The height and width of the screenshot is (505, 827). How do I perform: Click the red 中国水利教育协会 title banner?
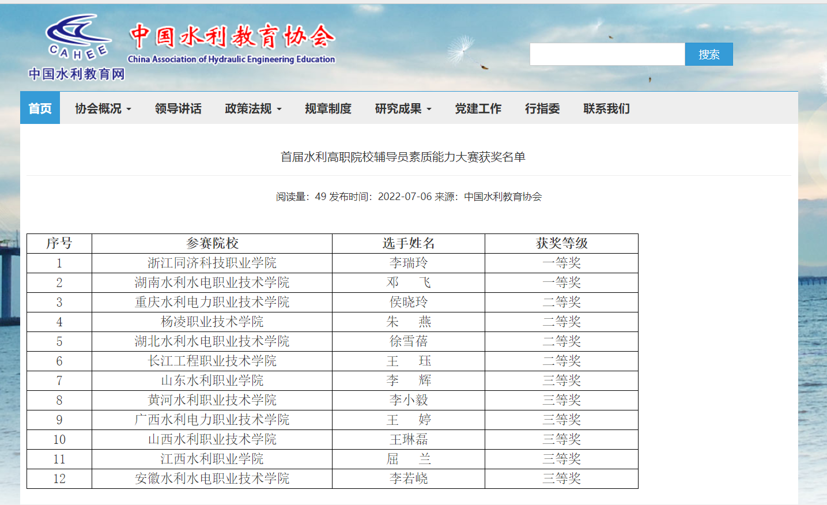pos(232,36)
